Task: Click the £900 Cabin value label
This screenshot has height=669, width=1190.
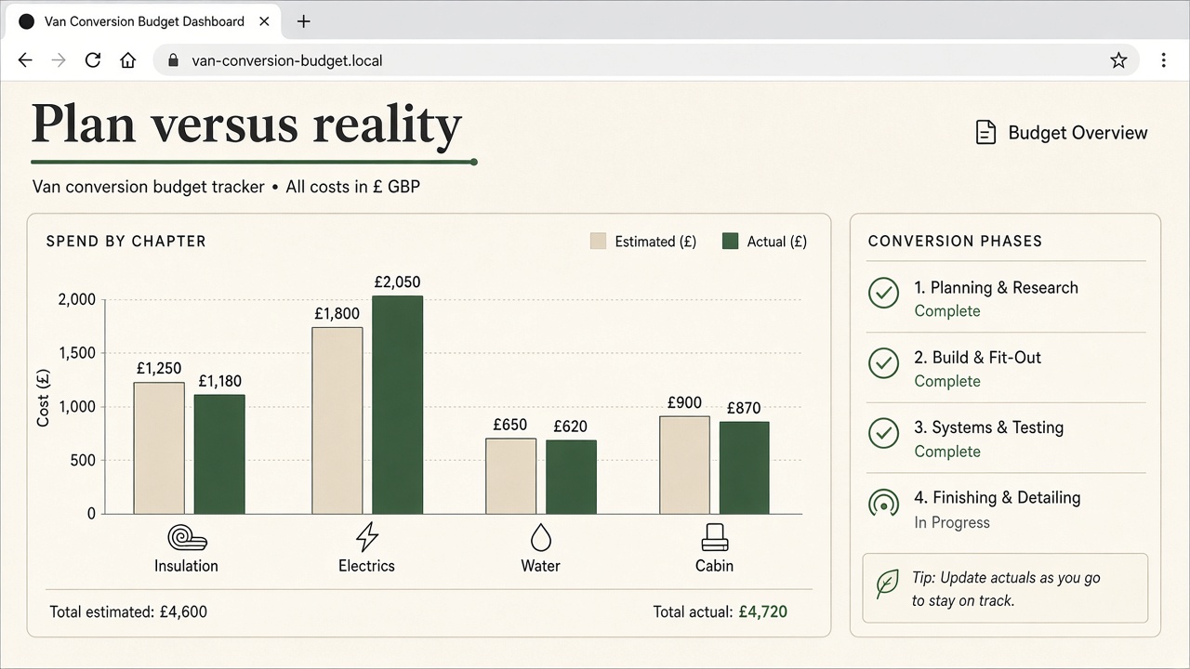Action: [x=684, y=402]
